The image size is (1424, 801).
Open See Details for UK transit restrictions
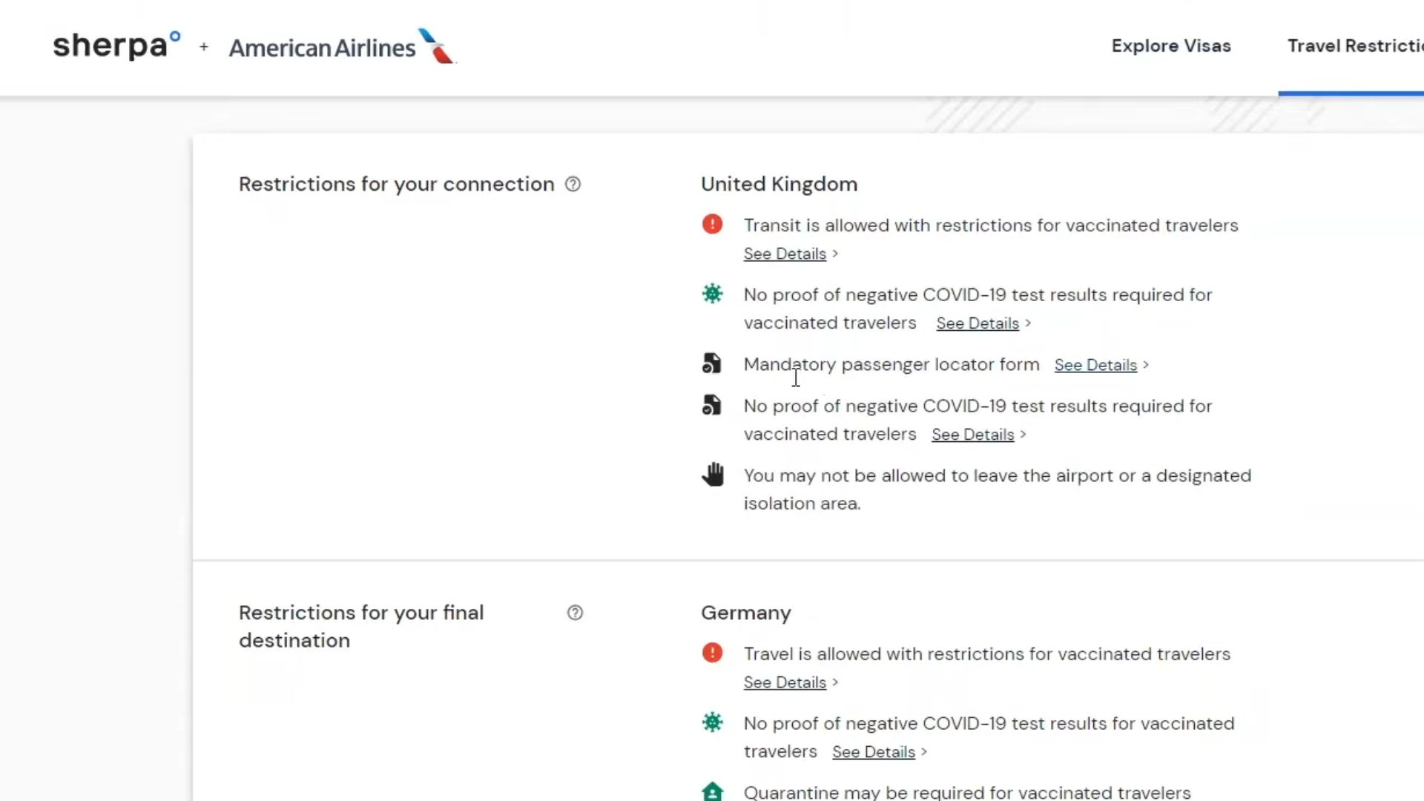[785, 254]
